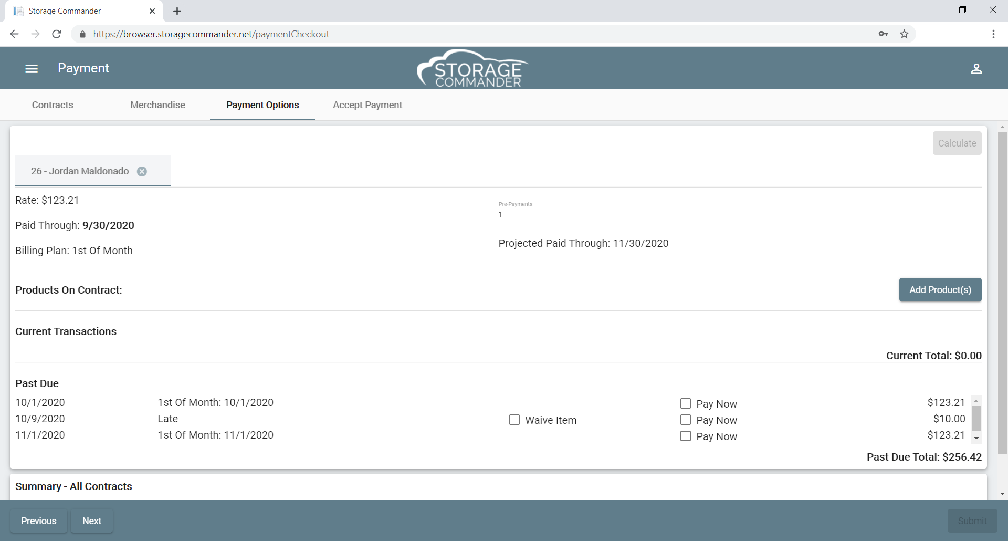The image size is (1008, 541).
Task: Click the user account icon
Action: 976,68
